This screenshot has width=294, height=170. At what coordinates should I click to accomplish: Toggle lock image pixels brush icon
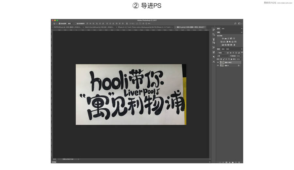[223, 59]
